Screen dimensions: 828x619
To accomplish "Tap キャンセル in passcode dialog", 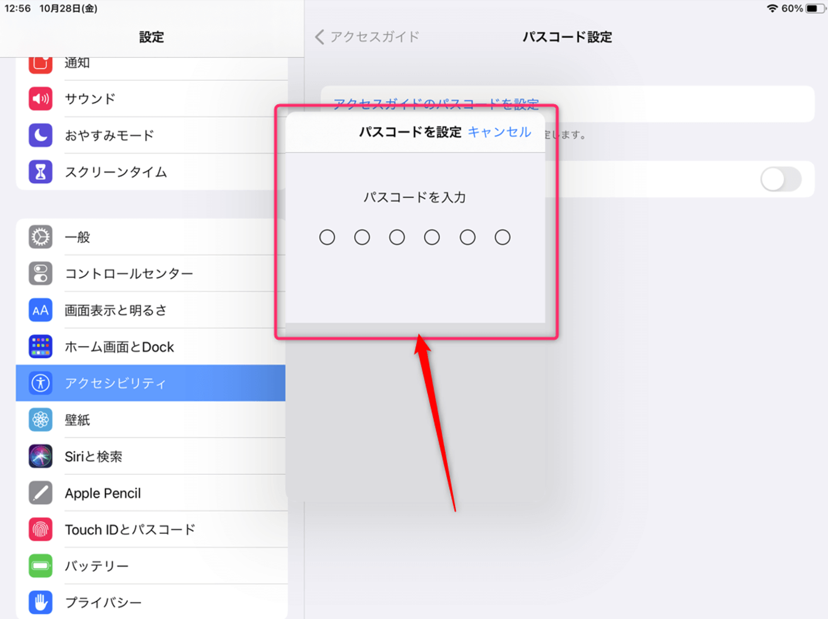I will 499,132.
